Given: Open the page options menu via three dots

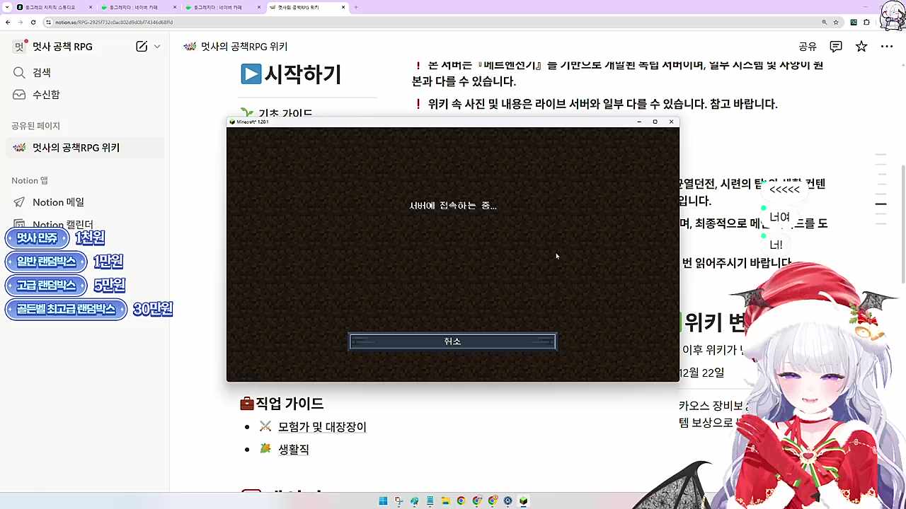Looking at the screenshot, I should (x=887, y=46).
